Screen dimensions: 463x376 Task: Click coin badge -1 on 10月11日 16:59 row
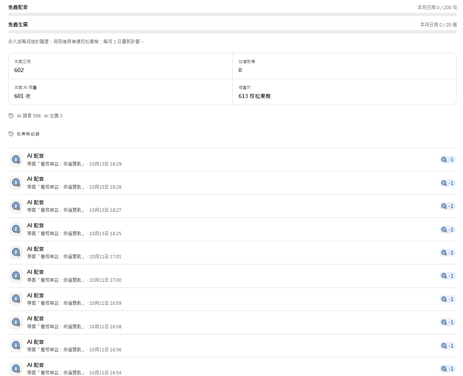(x=447, y=299)
